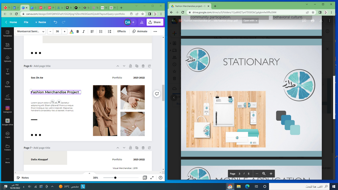Screen dimensions: 338x190
Task: Expand the 'Open with' dropdown in Drive preview
Action: pos(250,21)
